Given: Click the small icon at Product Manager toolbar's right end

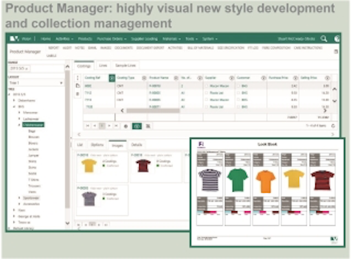Looking at the screenshot, I should click(336, 52).
